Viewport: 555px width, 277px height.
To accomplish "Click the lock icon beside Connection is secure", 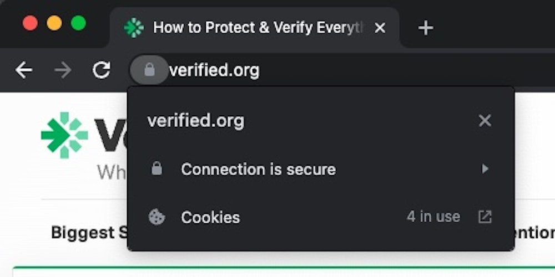I will point(157,169).
